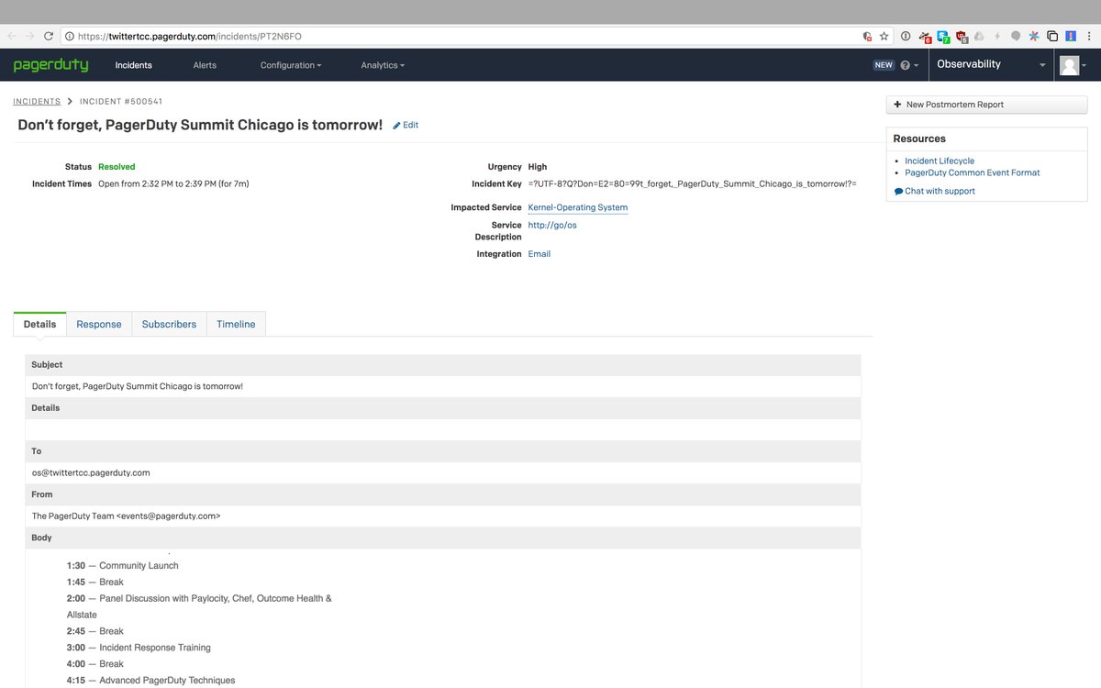Open the Chrome three-dot menu
1101x688 pixels.
click(x=1089, y=37)
